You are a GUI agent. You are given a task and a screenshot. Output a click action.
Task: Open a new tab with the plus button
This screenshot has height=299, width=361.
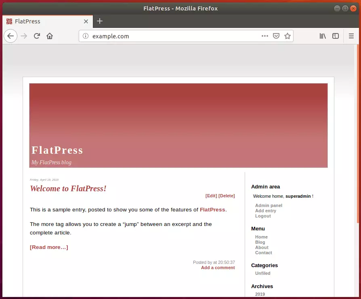click(x=100, y=21)
